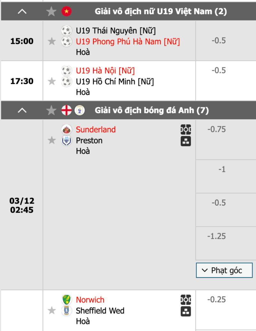Click the -1.25 handicap odds cell

click(217, 236)
